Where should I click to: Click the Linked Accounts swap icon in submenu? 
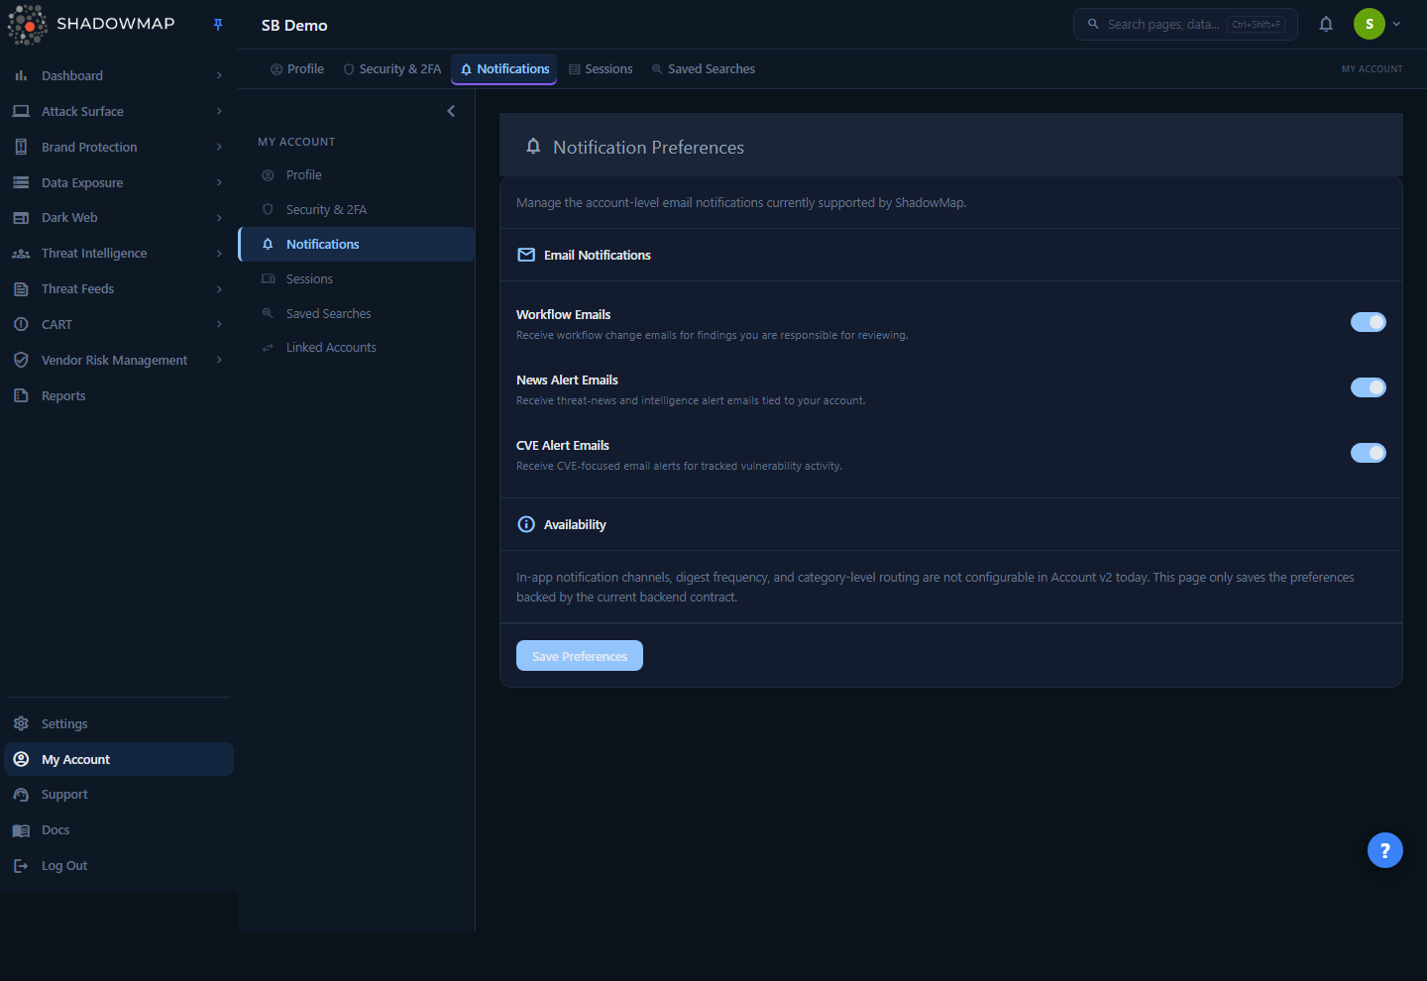pos(268,348)
